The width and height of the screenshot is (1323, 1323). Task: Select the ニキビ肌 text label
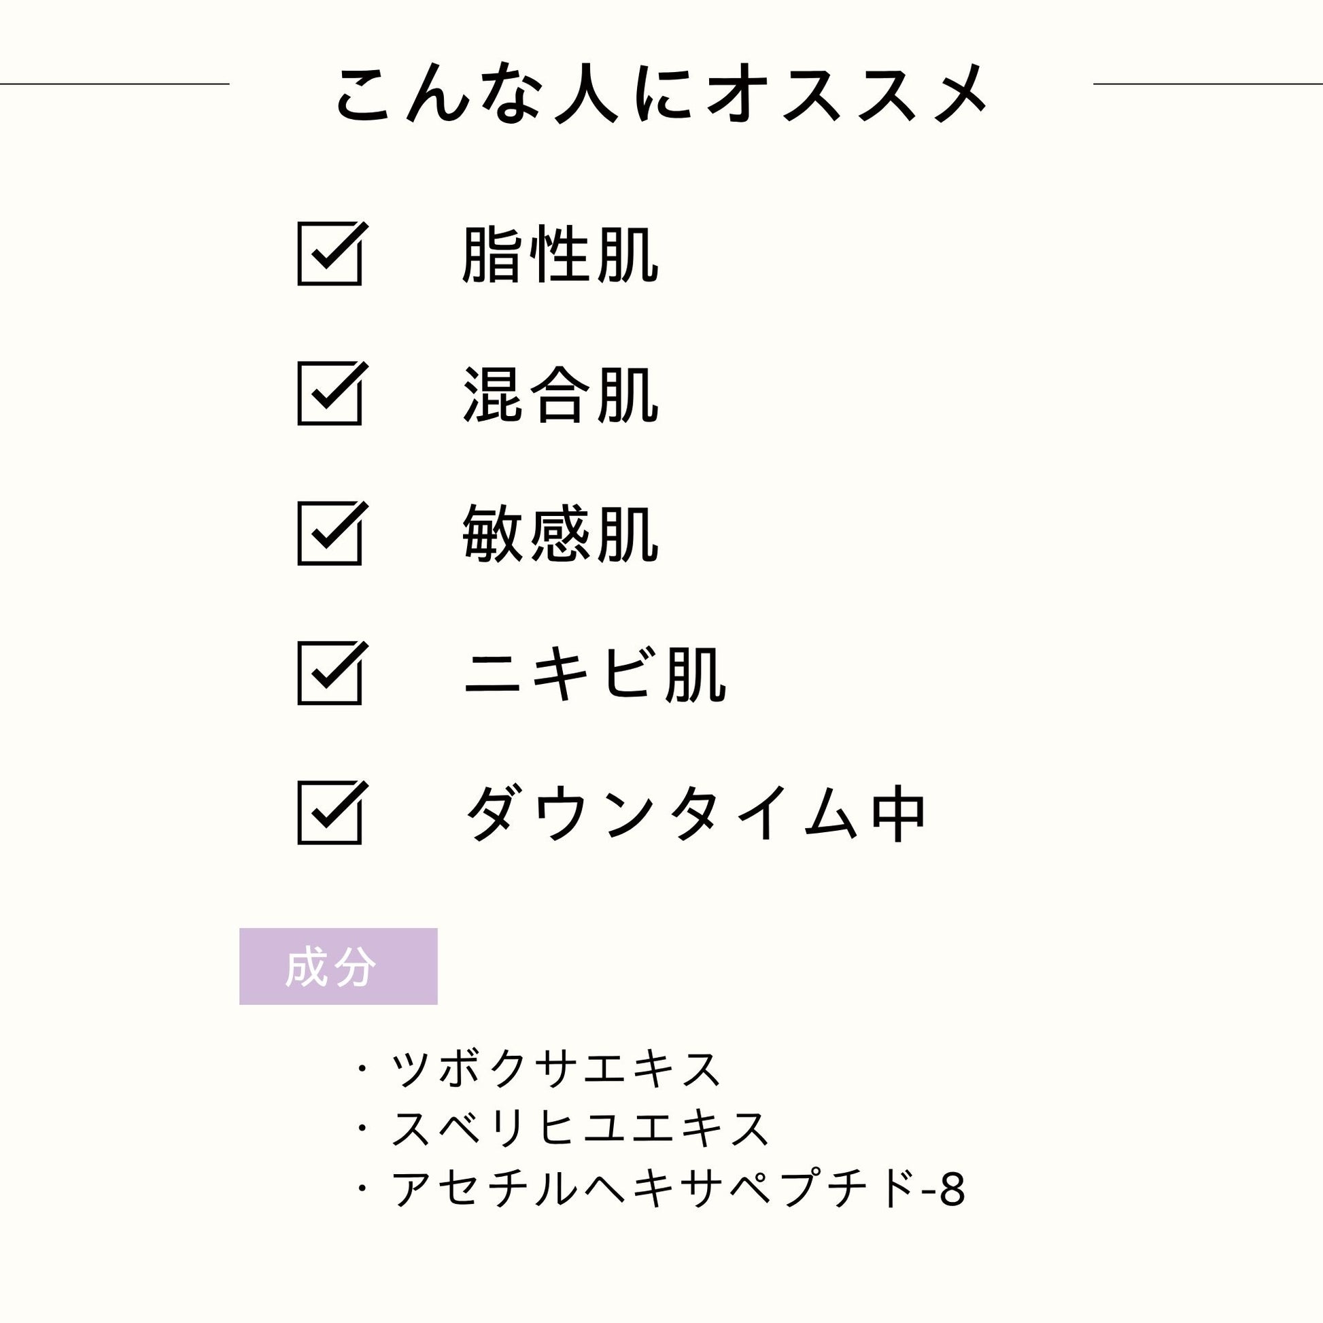pyautogui.click(x=594, y=674)
